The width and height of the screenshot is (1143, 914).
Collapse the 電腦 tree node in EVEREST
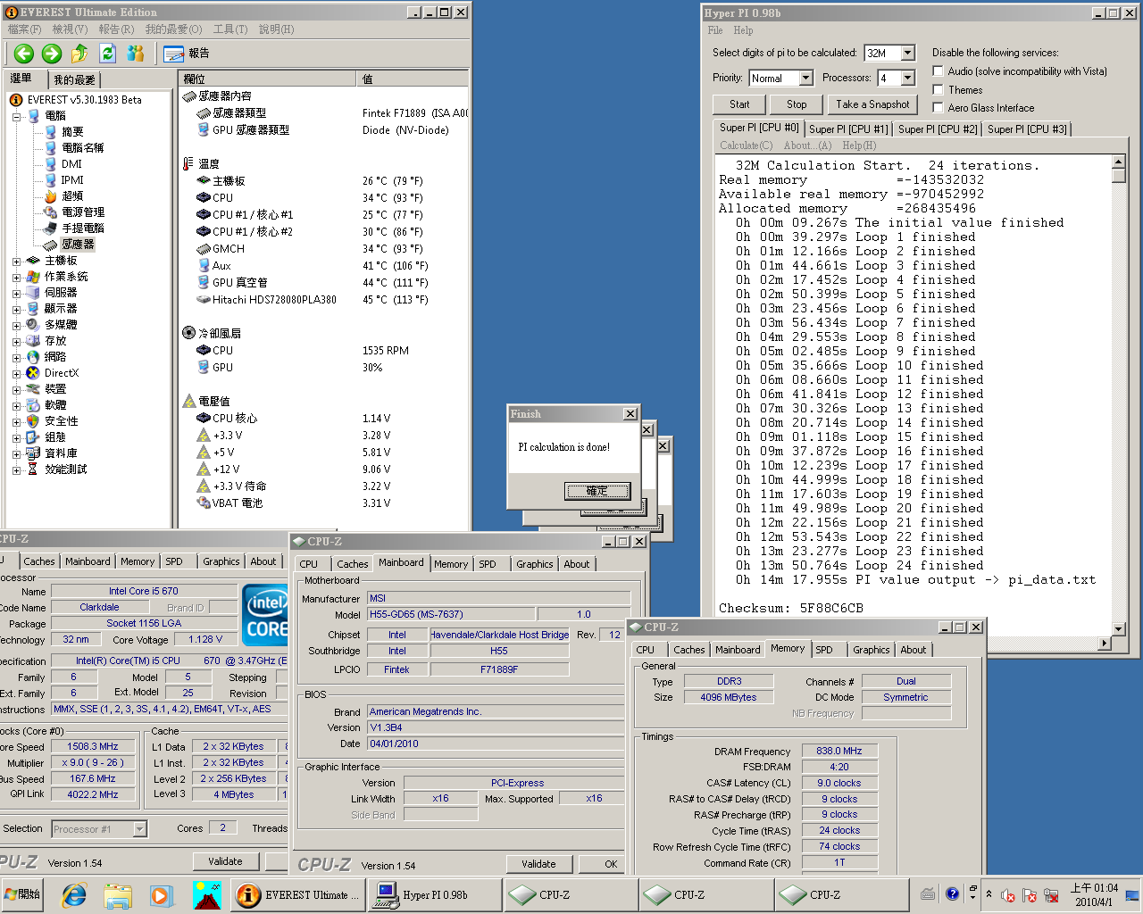(17, 116)
